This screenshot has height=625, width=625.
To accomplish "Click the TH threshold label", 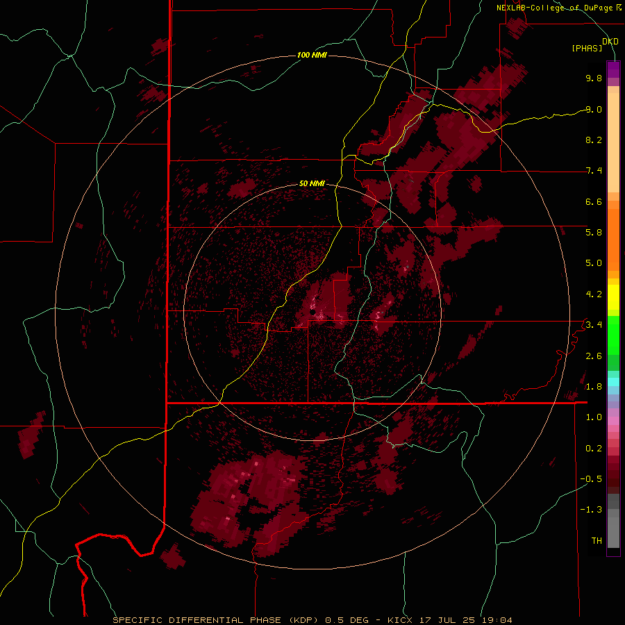I will [x=597, y=540].
